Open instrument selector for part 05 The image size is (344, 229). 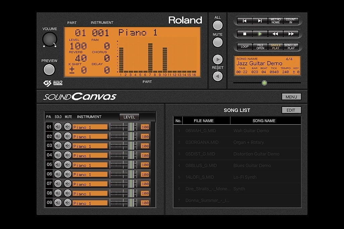pyautogui.click(x=90, y=165)
